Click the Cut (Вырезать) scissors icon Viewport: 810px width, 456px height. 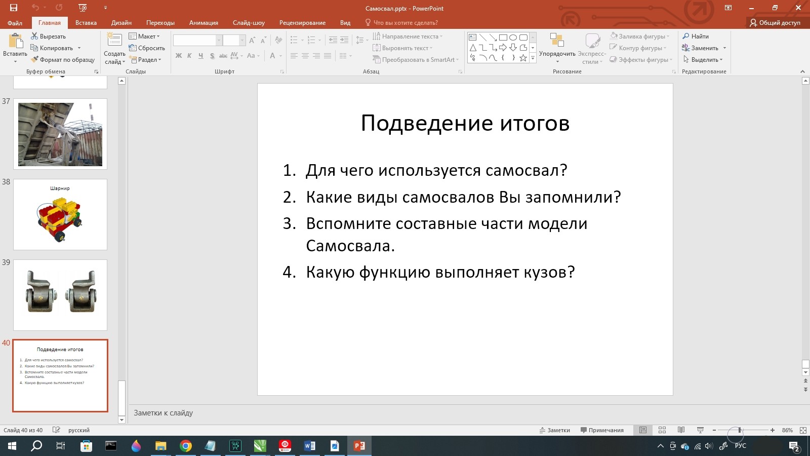click(34, 36)
